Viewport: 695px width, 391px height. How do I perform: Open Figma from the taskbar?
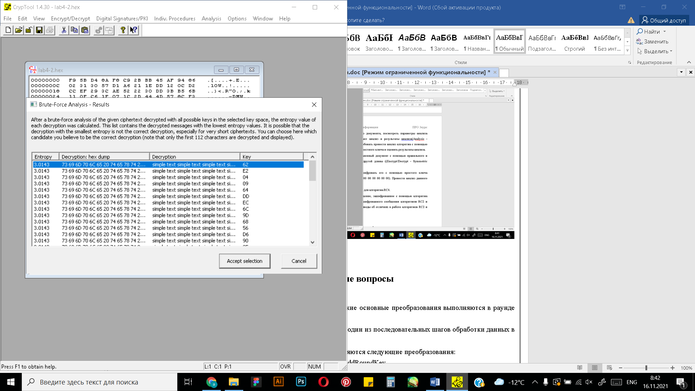click(256, 382)
